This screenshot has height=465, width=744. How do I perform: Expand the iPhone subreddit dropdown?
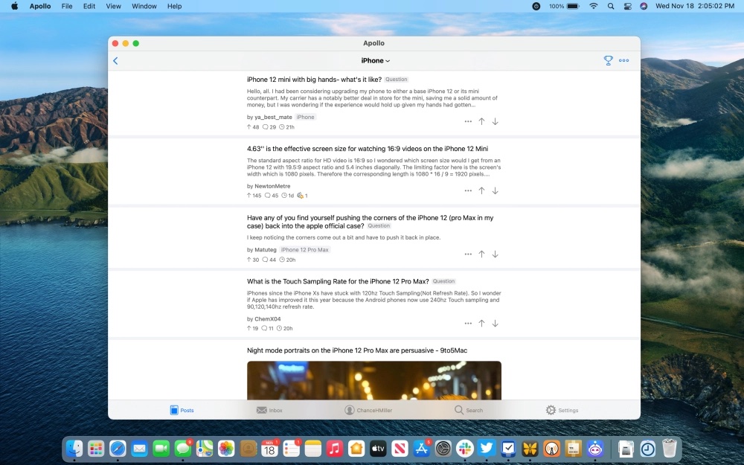(375, 61)
